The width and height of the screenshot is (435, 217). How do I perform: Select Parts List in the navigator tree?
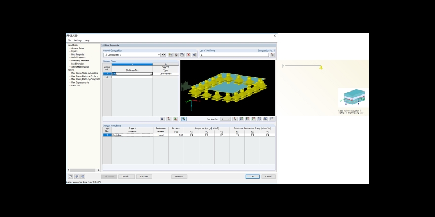pyautogui.click(x=75, y=85)
